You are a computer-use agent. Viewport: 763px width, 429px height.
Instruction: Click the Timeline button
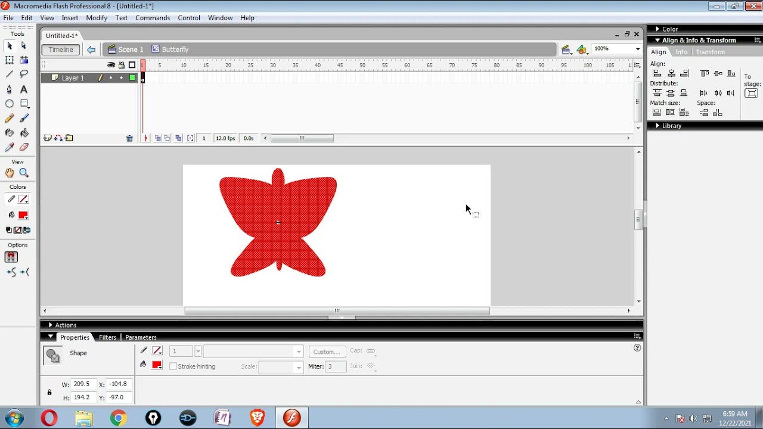tap(61, 50)
